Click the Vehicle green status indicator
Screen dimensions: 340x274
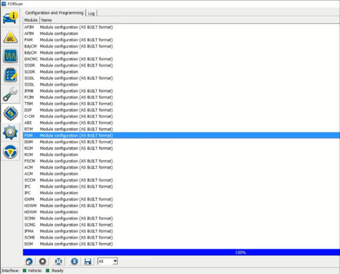click(x=48, y=270)
